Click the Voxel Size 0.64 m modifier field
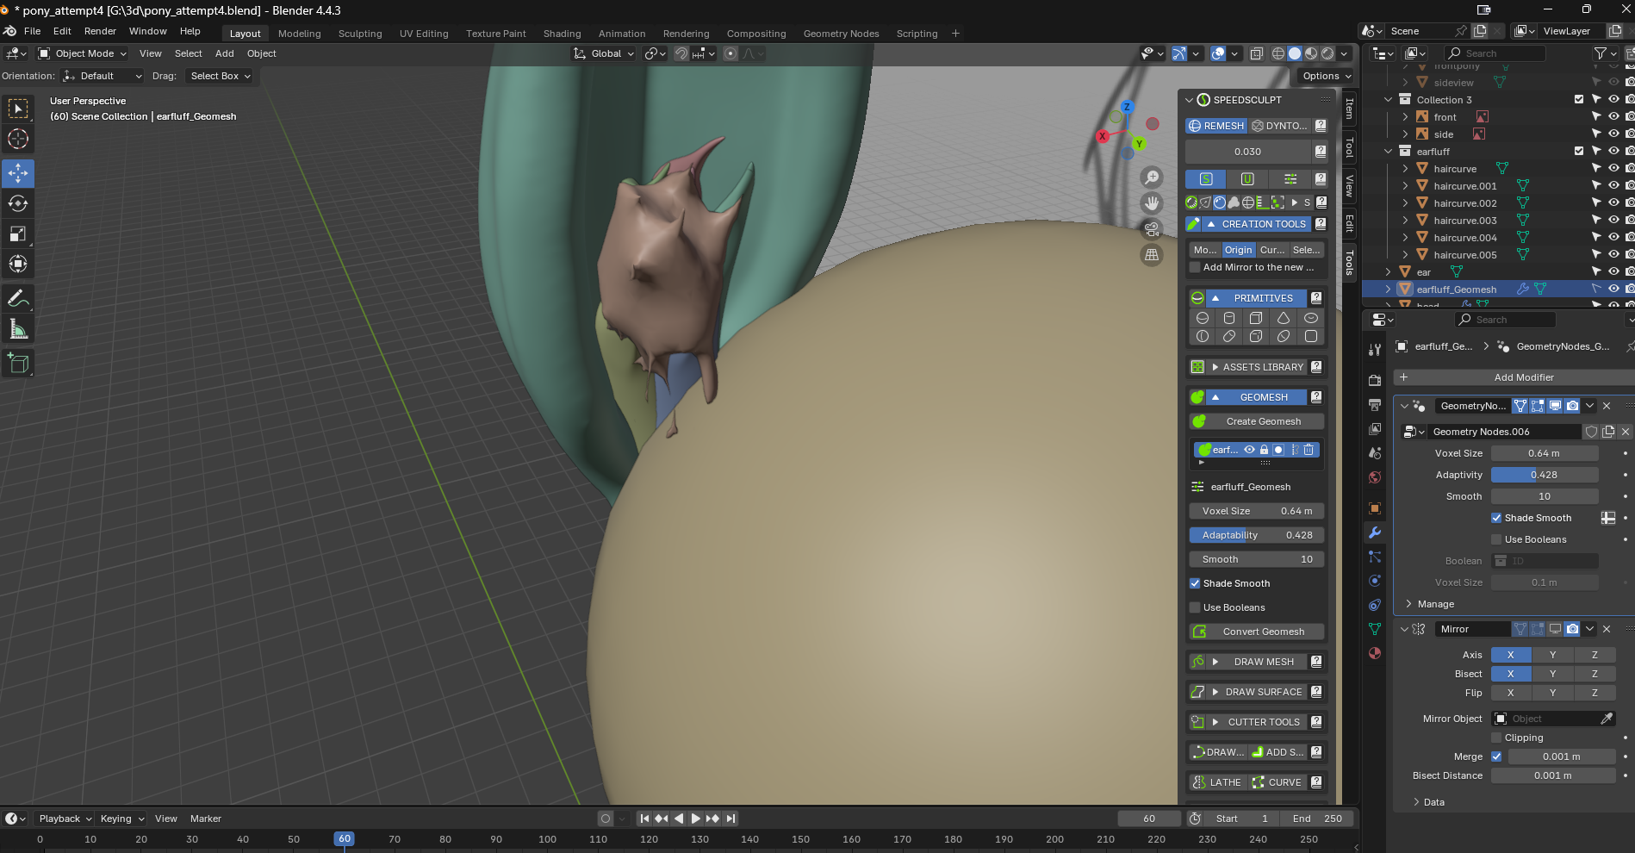This screenshot has width=1635, height=853. click(1545, 453)
